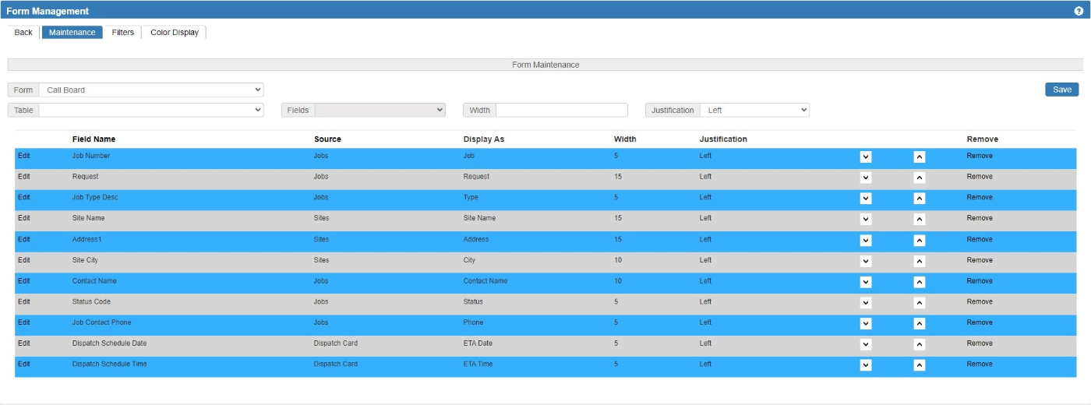Move Site City row up
This screenshot has width=1091, height=405.
(920, 261)
